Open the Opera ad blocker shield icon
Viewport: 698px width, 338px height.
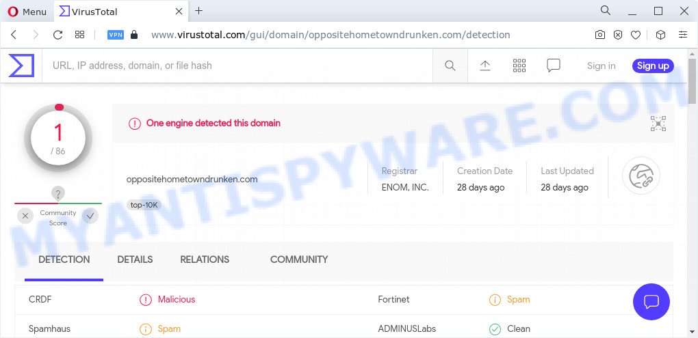pos(618,35)
